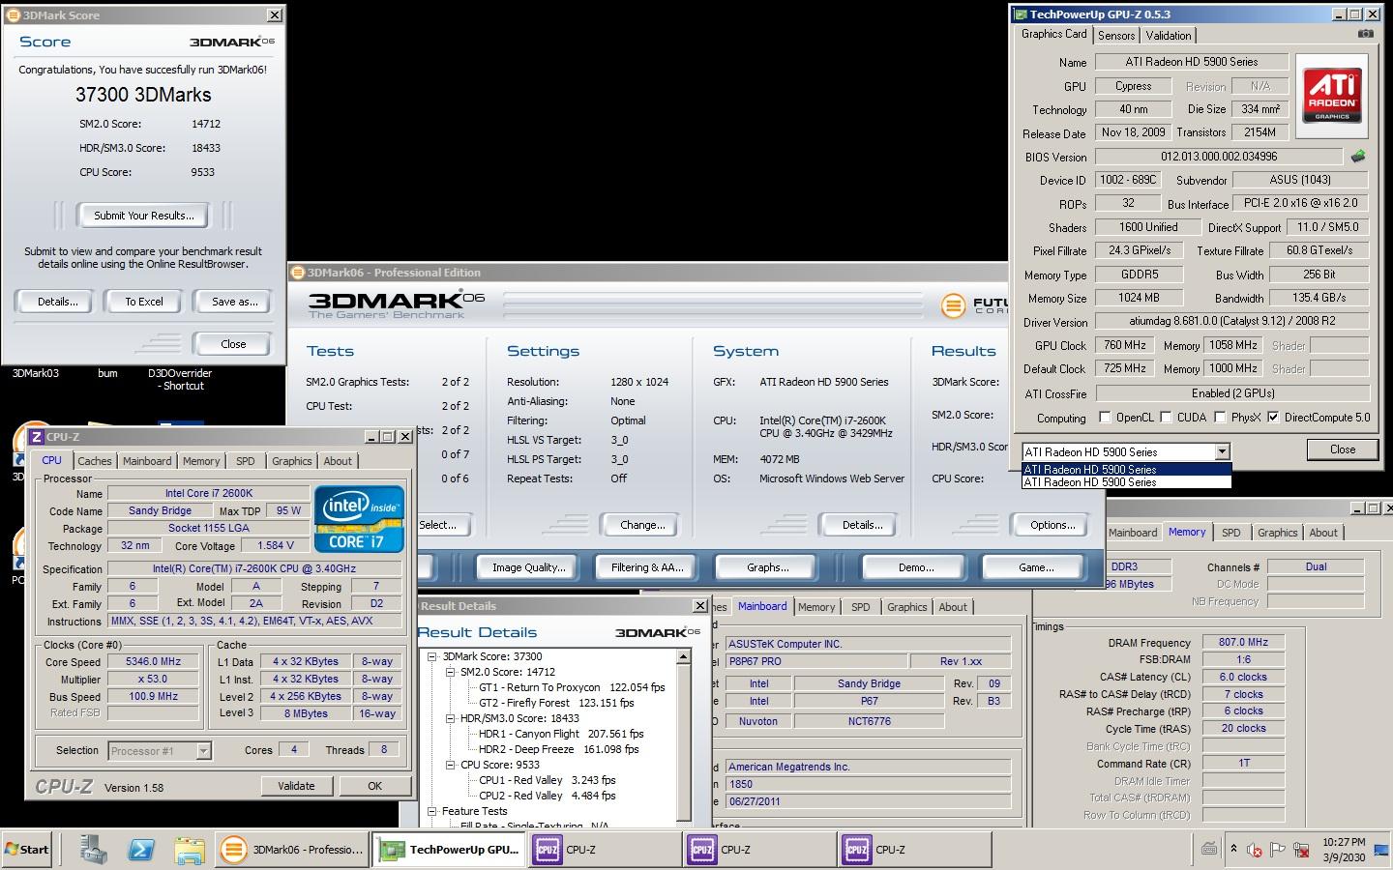Collapse the CPU Score: 9533 node
The height and width of the screenshot is (870, 1393).
[x=450, y=765]
